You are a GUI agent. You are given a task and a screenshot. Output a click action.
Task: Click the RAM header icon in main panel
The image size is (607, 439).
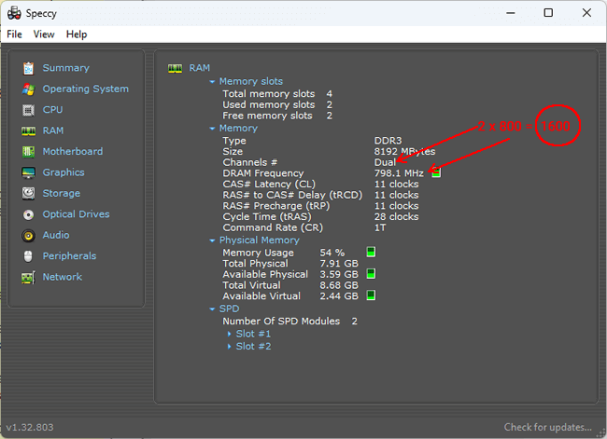coord(175,68)
